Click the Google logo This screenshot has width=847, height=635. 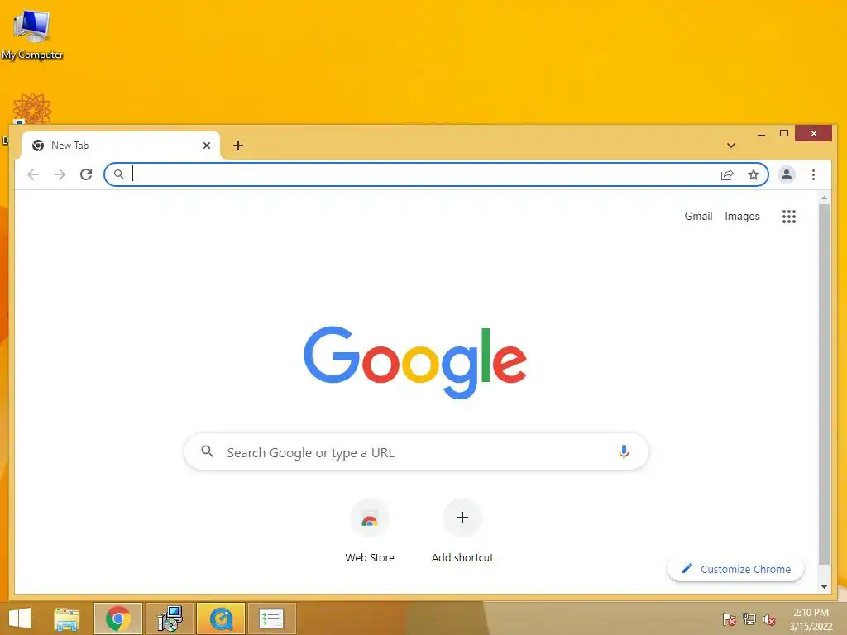tap(415, 362)
